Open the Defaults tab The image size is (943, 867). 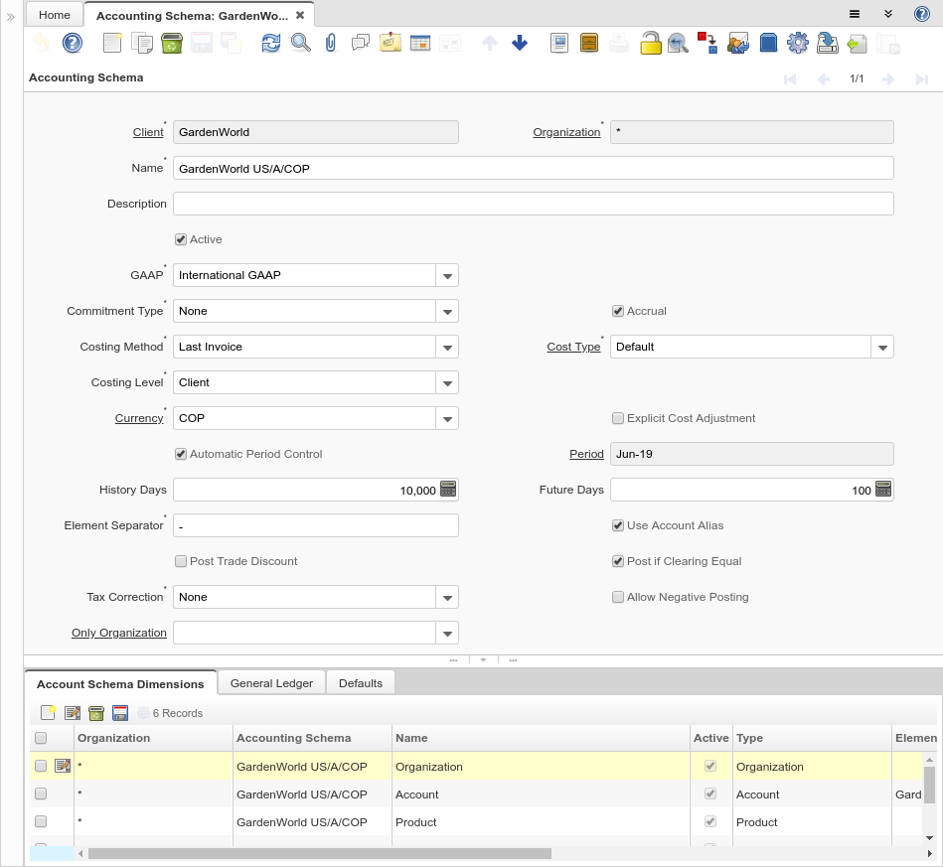tap(361, 683)
